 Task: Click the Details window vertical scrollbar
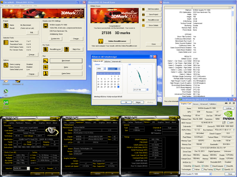coord(233,52)
